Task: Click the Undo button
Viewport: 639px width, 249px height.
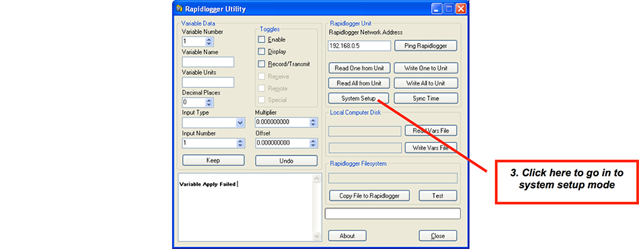Action: (x=286, y=161)
